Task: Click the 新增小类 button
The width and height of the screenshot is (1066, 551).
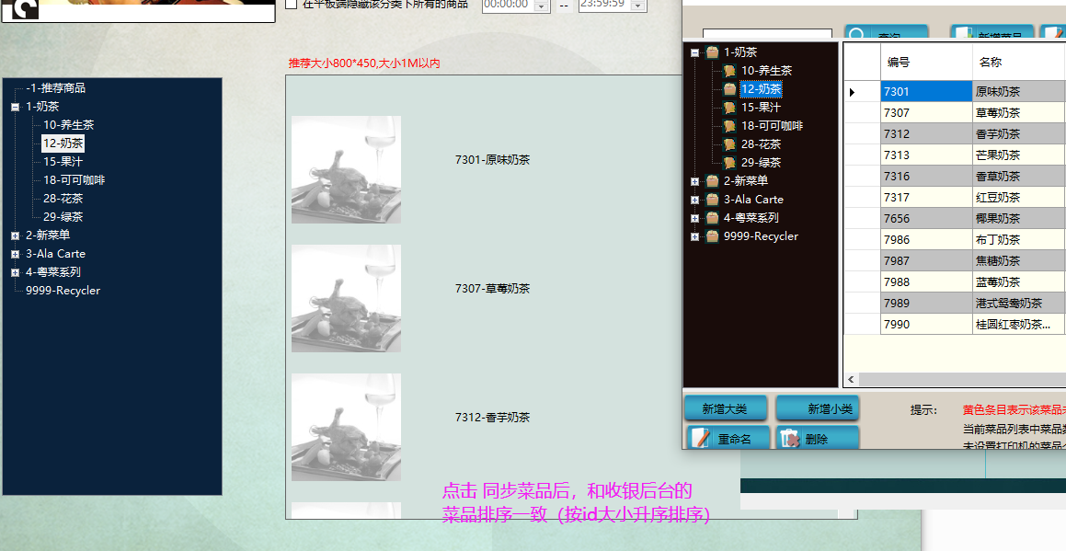Action: click(817, 408)
